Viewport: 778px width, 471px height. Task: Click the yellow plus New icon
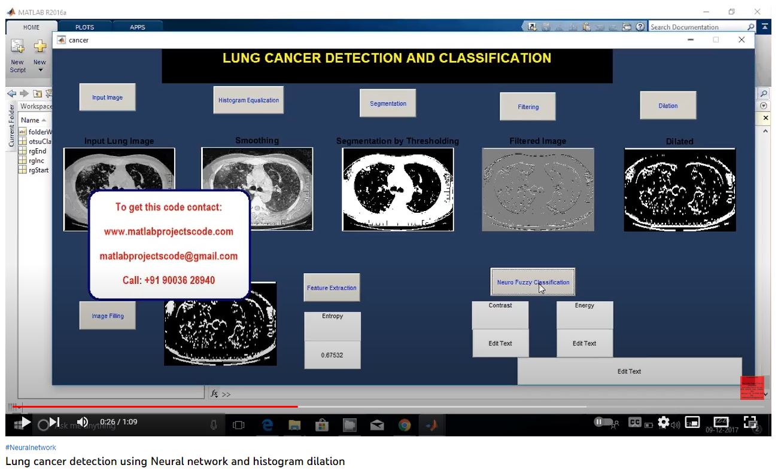tap(39, 46)
